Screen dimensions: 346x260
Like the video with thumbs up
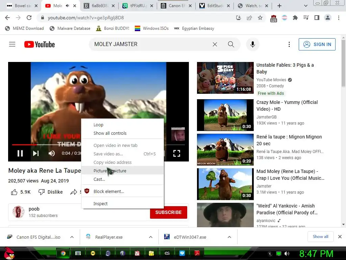tap(14, 192)
